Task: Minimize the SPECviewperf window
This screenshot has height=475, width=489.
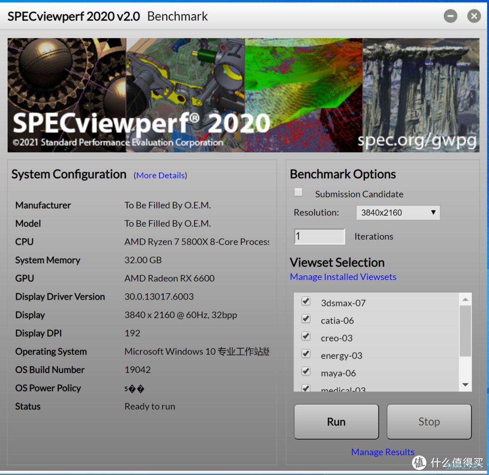Action: click(x=451, y=16)
